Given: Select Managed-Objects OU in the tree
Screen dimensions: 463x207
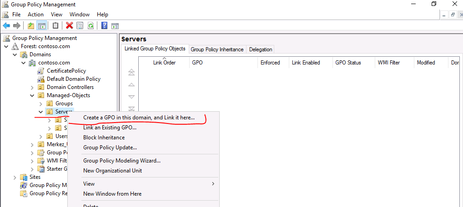Looking at the screenshot, I should (69, 95).
